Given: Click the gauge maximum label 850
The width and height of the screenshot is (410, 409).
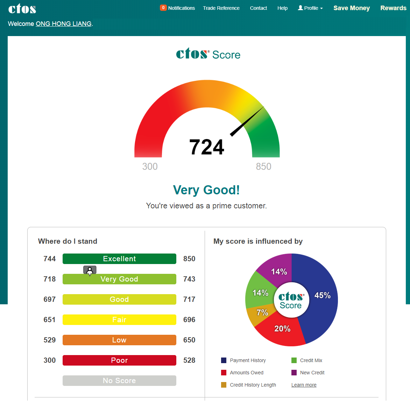Looking at the screenshot, I should click(x=263, y=167).
